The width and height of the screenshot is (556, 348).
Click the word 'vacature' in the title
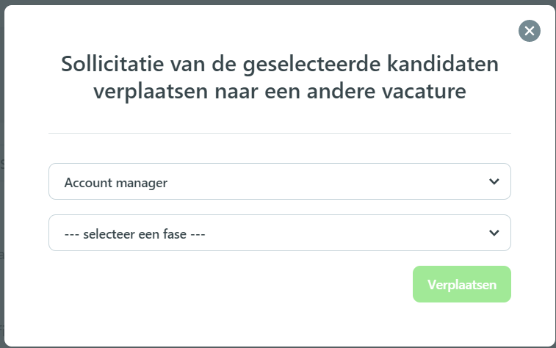(424, 92)
